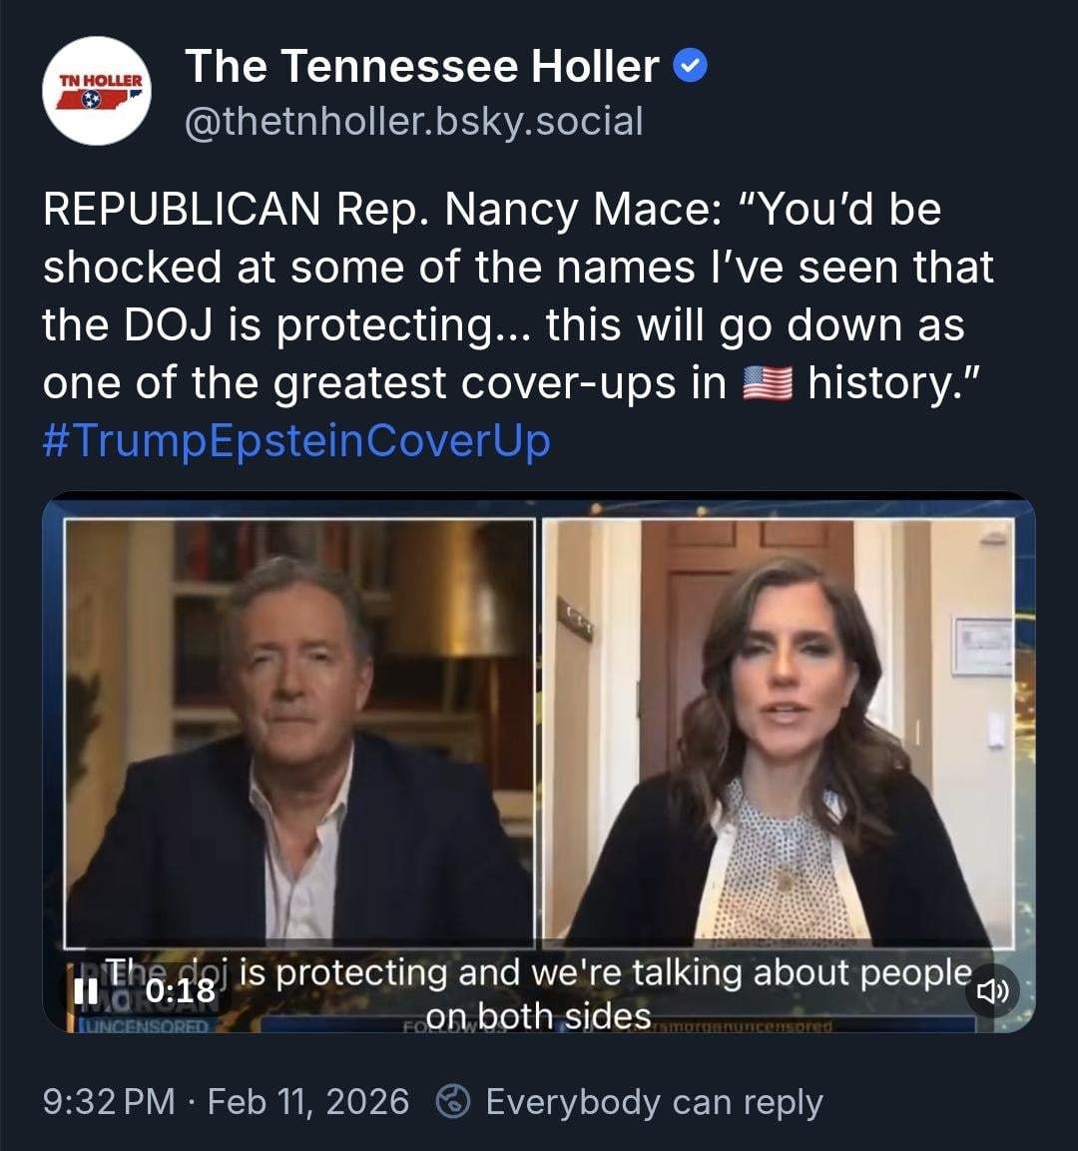This screenshot has width=1078, height=1151.
Task: Click the Feb 11, 2026 post date
Action: click(308, 1101)
